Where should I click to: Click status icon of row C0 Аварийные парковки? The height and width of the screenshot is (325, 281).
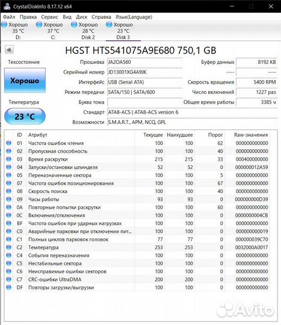click(x=8, y=231)
